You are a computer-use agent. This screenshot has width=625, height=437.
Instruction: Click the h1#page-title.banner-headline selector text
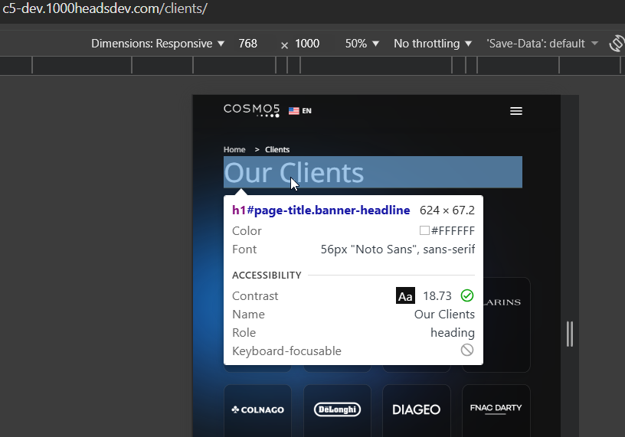pyautogui.click(x=321, y=210)
